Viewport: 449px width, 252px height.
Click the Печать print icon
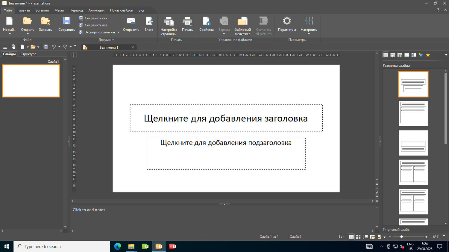click(187, 24)
